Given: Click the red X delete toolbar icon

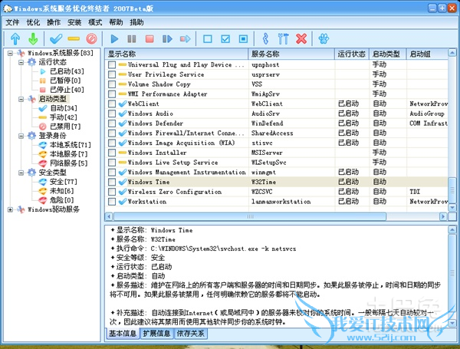Looking at the screenshot, I should pyautogui.click(x=301, y=39).
